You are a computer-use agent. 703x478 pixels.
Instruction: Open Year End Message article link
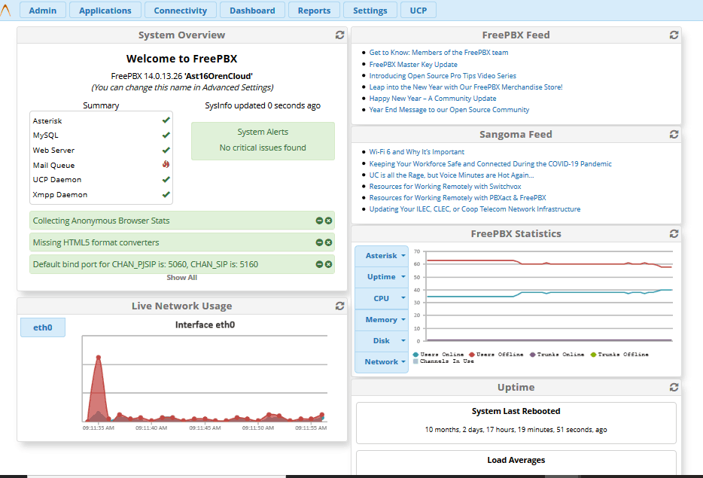tap(449, 109)
